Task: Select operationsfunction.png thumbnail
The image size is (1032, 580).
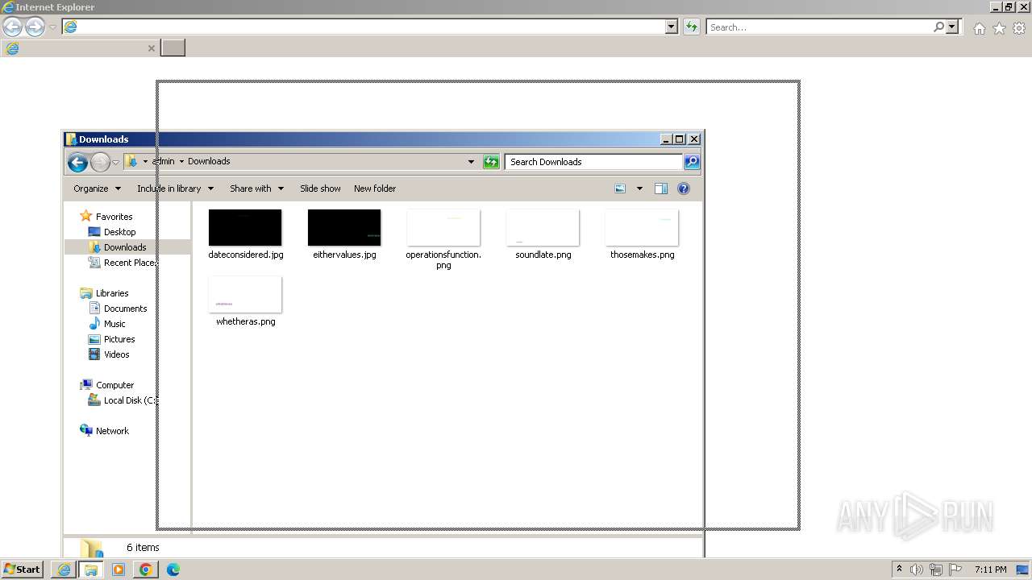Action: click(x=443, y=228)
